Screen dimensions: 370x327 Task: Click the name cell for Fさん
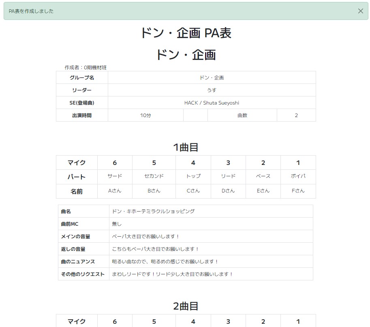click(298, 190)
